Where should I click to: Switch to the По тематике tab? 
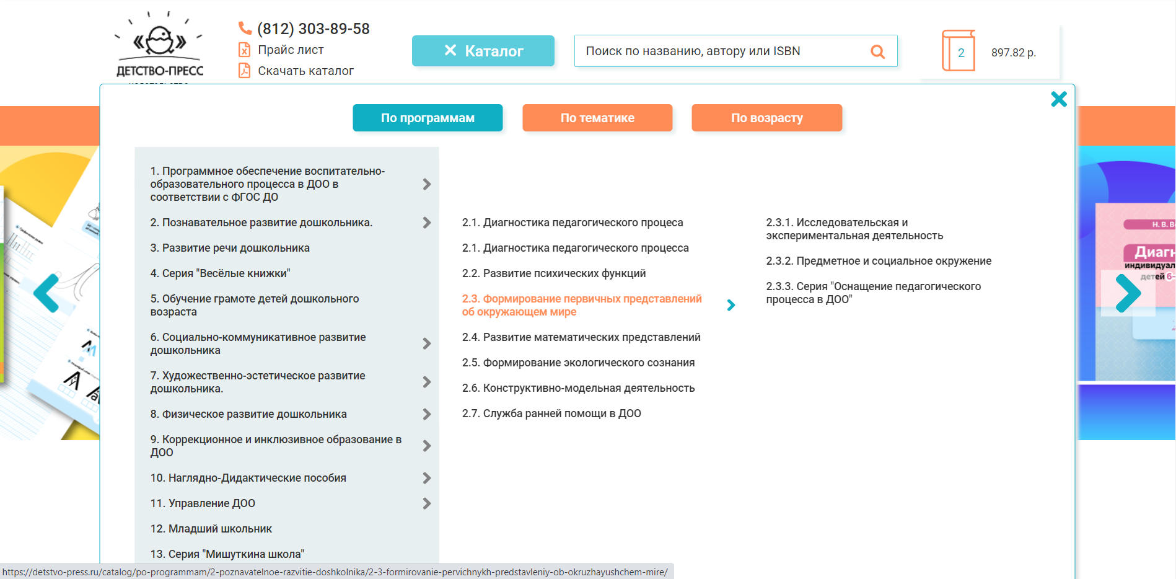(597, 118)
